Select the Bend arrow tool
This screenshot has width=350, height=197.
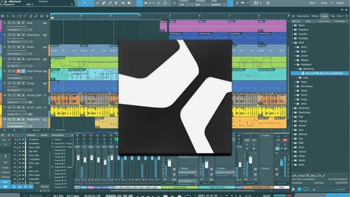pos(123,3)
